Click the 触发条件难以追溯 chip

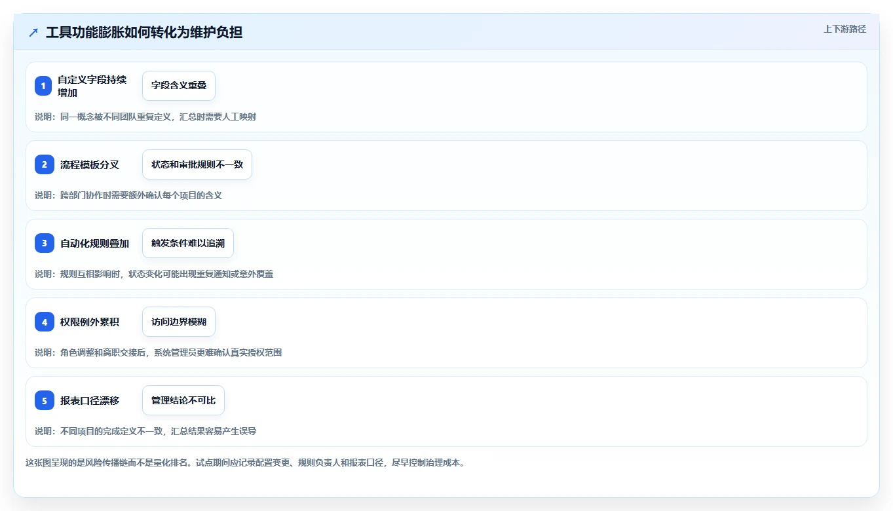pyautogui.click(x=188, y=243)
